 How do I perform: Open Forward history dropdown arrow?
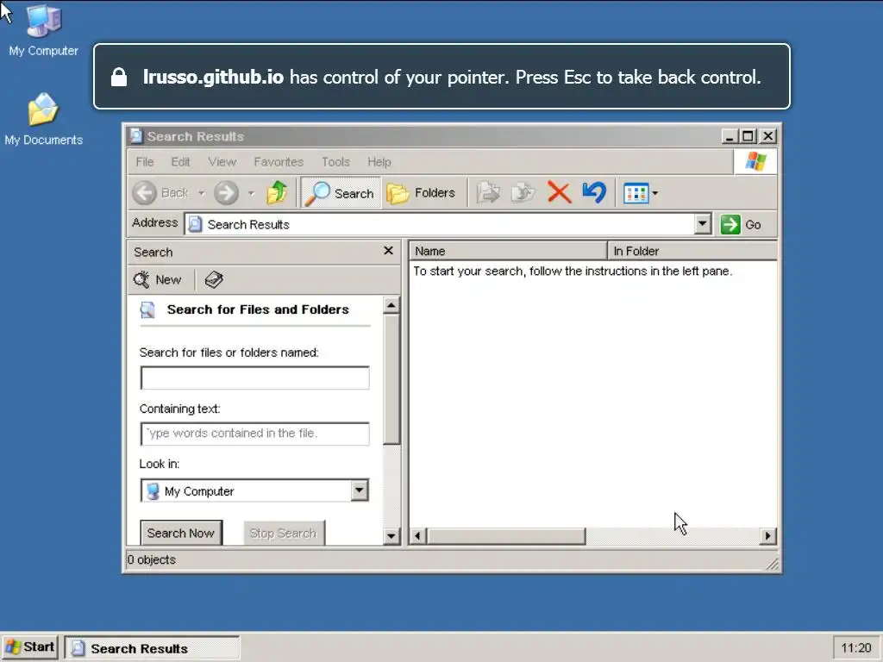pos(251,193)
